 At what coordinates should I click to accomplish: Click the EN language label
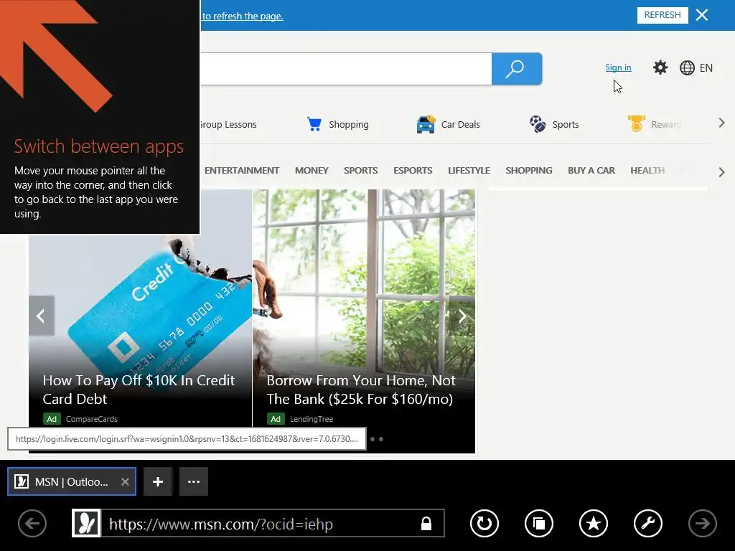pyautogui.click(x=706, y=68)
